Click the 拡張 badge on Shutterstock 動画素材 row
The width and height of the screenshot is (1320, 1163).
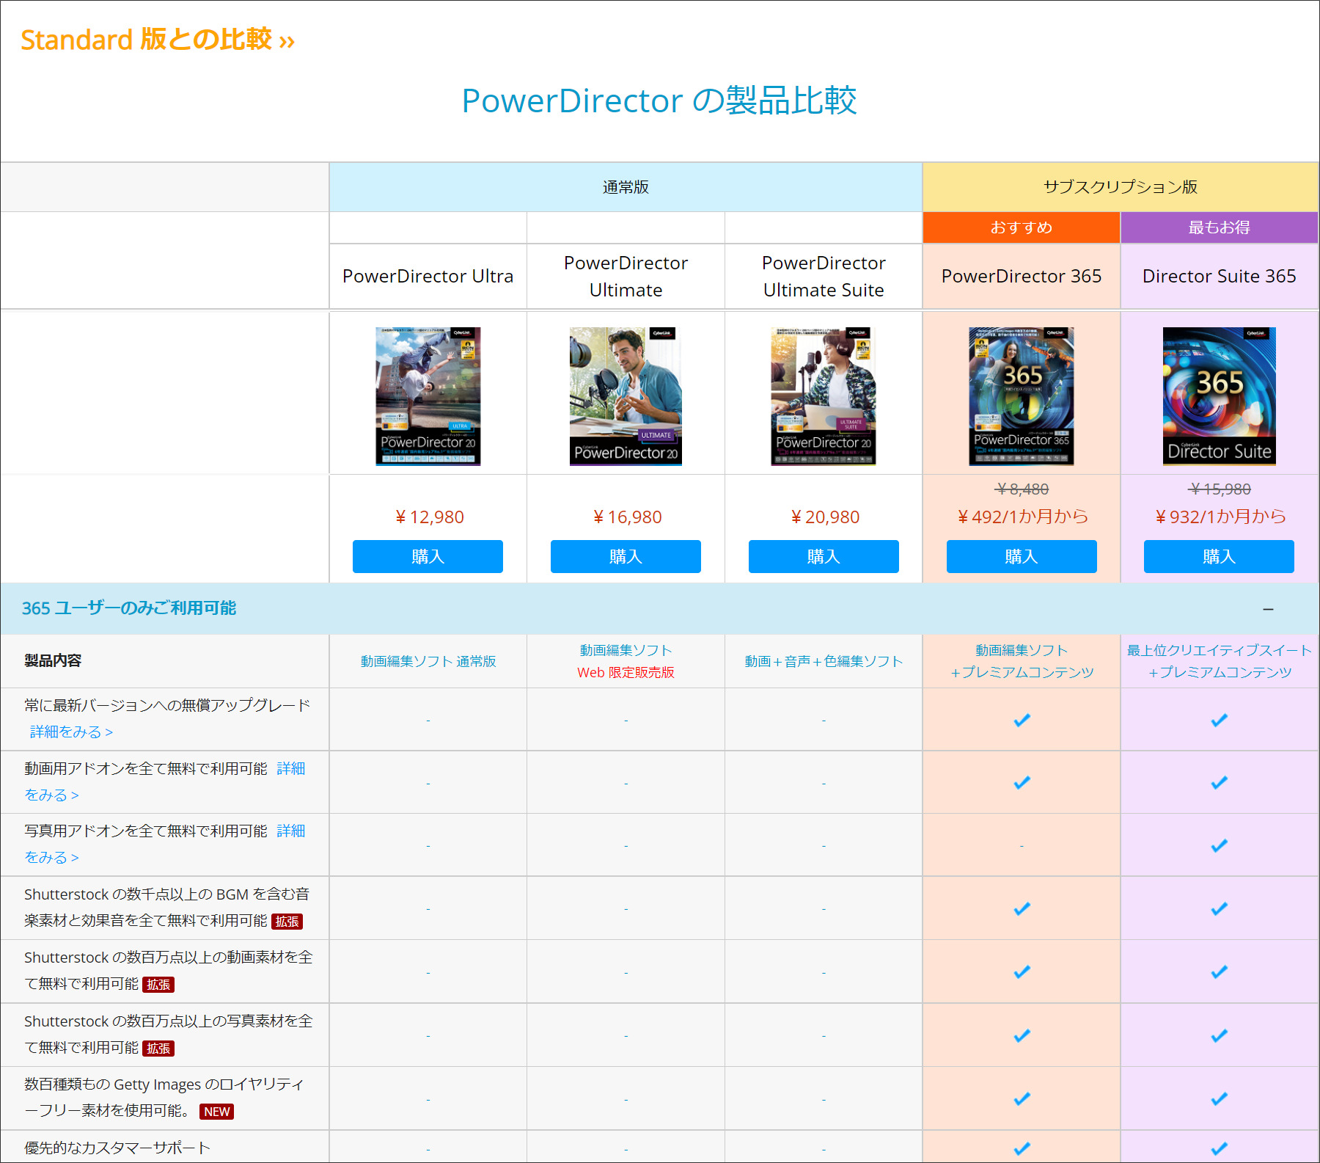point(158,985)
